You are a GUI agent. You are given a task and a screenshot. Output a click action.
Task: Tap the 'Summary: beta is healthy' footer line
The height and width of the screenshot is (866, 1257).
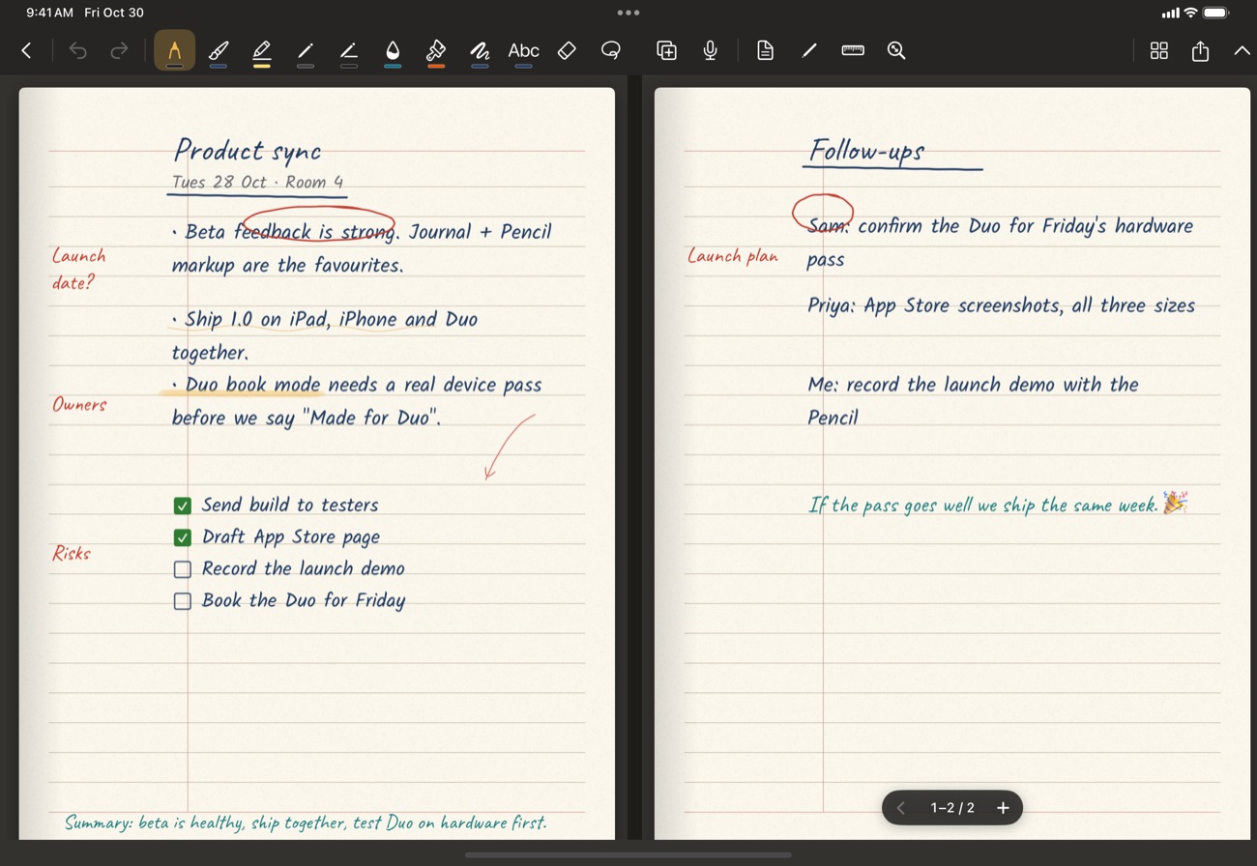(x=306, y=823)
